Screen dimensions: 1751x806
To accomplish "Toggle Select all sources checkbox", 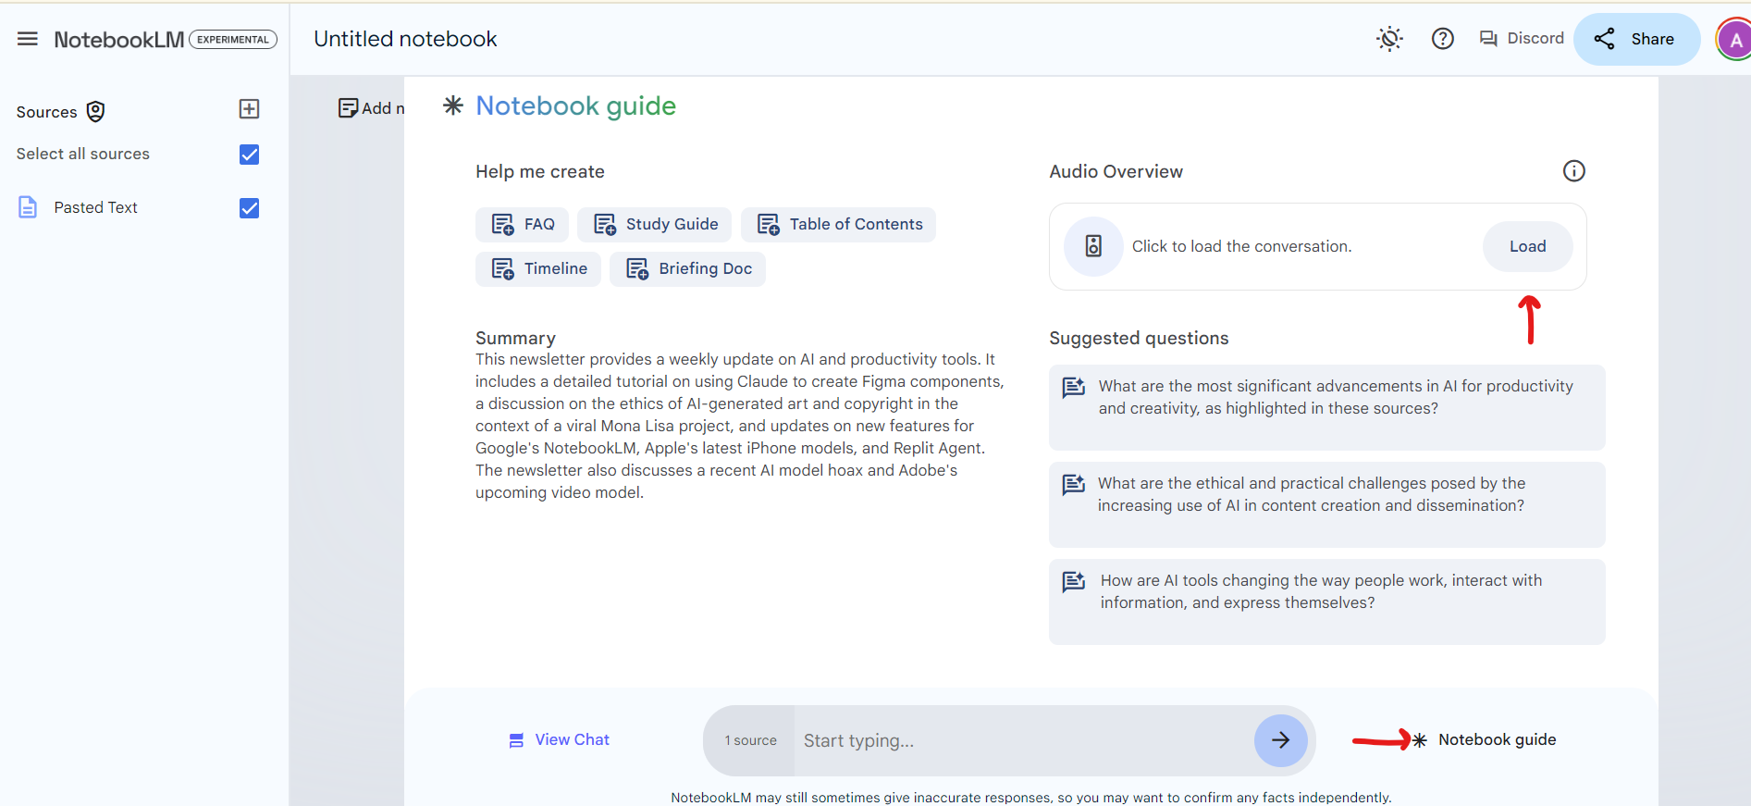I will 249,155.
